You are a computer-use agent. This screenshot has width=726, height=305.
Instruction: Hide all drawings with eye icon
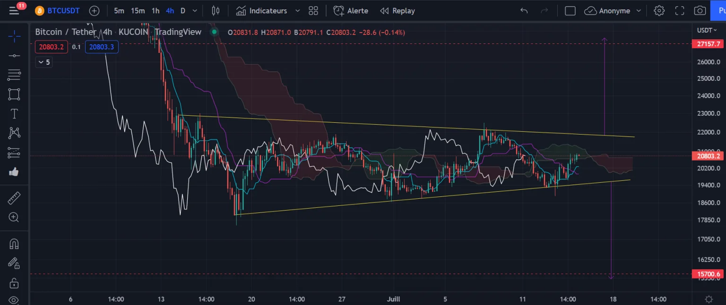tap(14, 300)
